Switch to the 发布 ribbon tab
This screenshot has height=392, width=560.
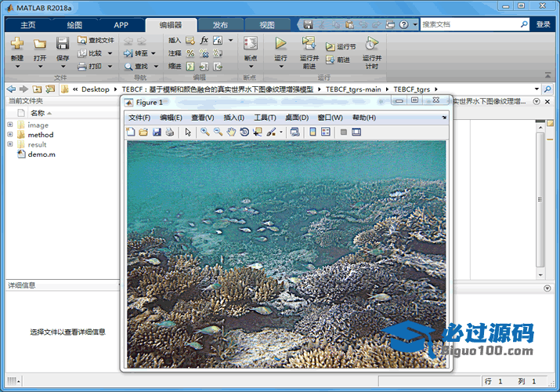click(x=220, y=24)
